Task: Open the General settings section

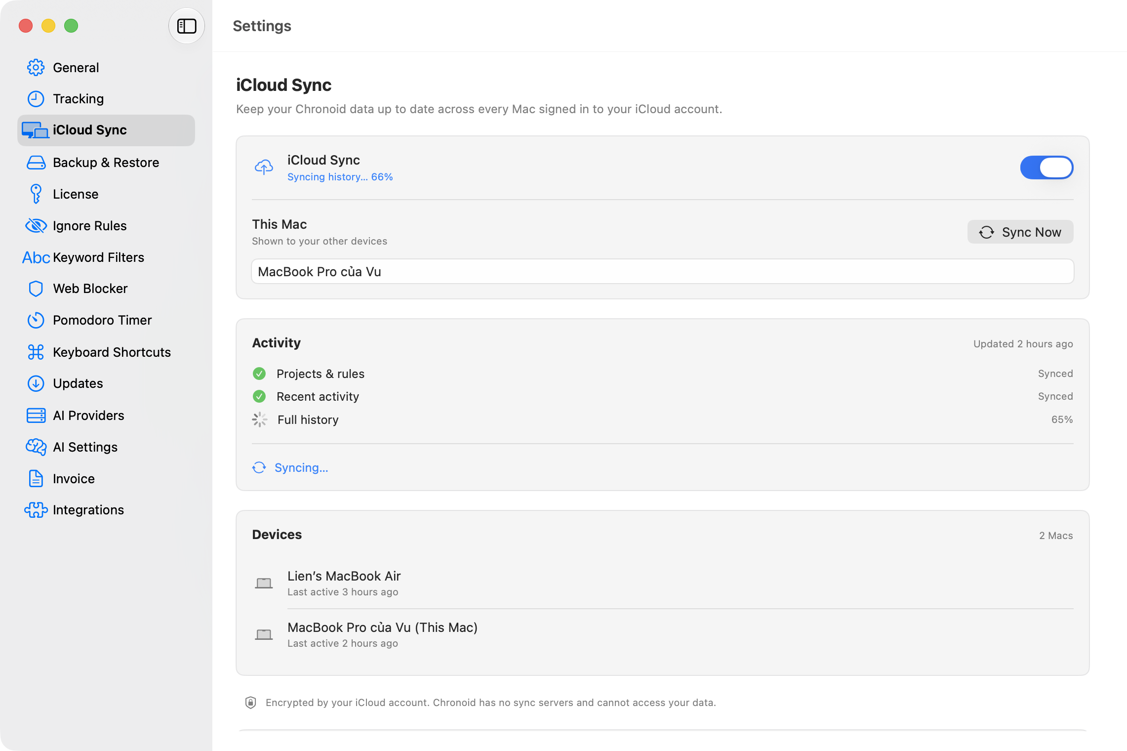Action: click(x=106, y=68)
